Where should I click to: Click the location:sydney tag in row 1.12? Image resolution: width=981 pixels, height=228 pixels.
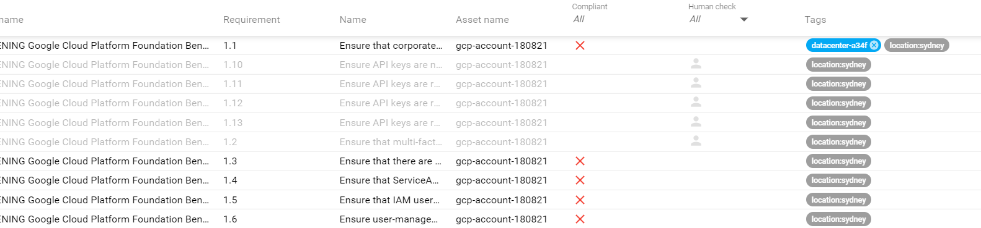pyautogui.click(x=838, y=103)
